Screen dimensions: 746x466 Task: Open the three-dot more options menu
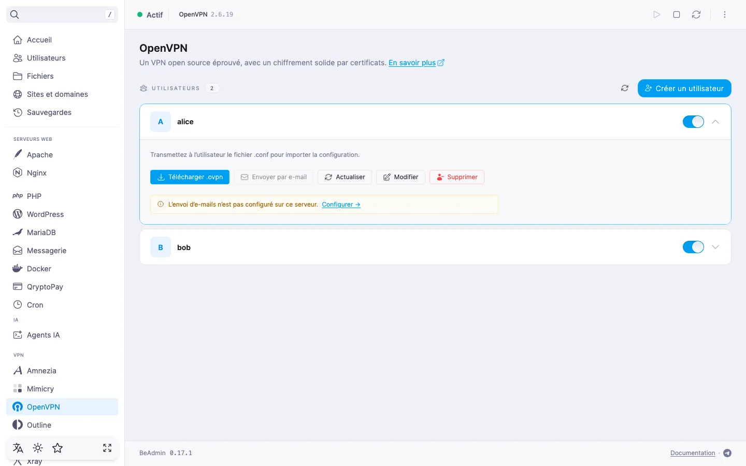coord(725,14)
